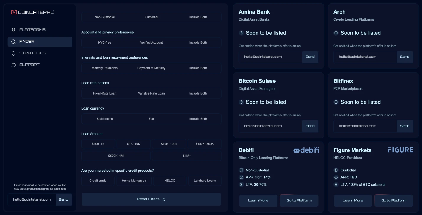Filter by Lombard Loans product

coord(205,181)
